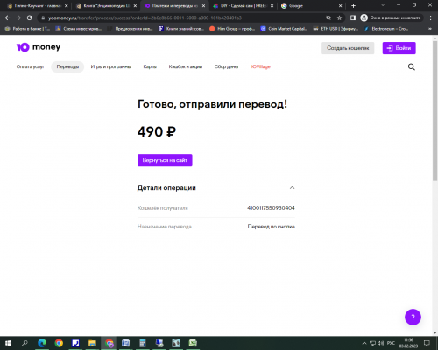Open Google Chrome from the taskbar
This screenshot has width=438, height=350.
(59, 343)
